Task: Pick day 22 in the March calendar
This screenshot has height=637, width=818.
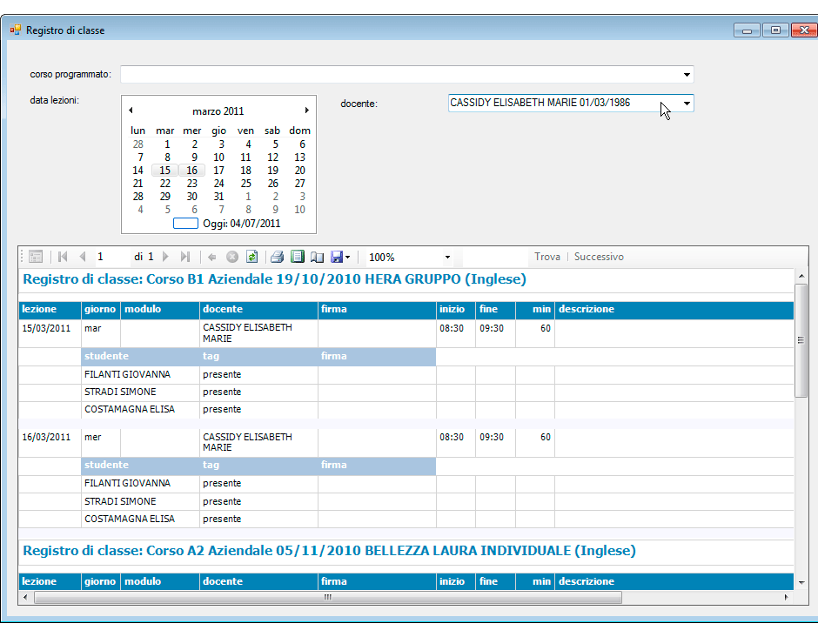Action: 164,184
